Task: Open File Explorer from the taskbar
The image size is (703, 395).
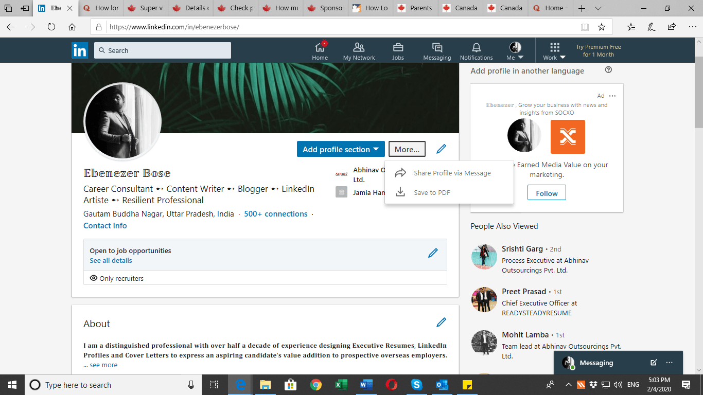Action: point(265,385)
